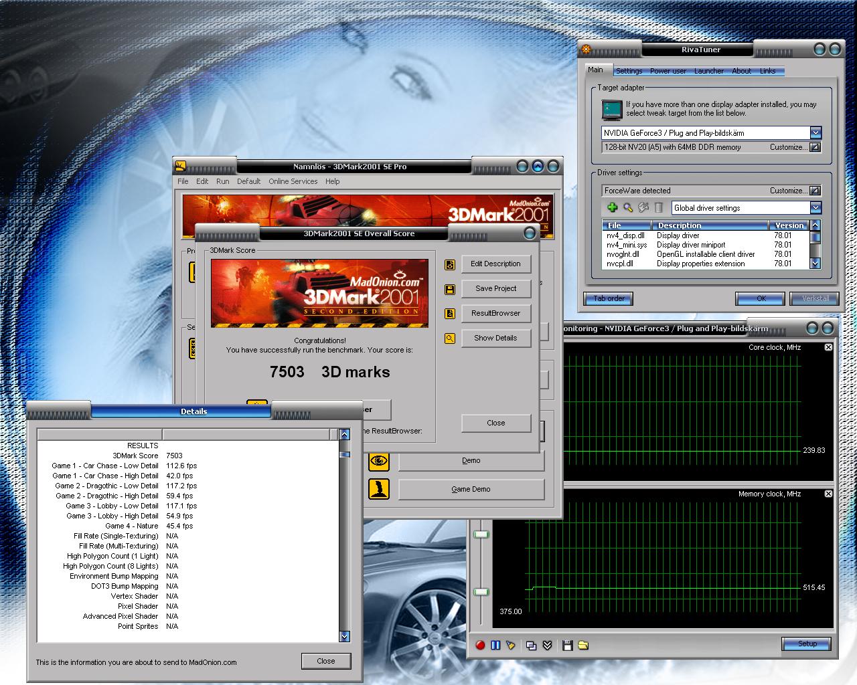Open the ResultBrowser button
This screenshot has width=857, height=685.
[x=495, y=313]
